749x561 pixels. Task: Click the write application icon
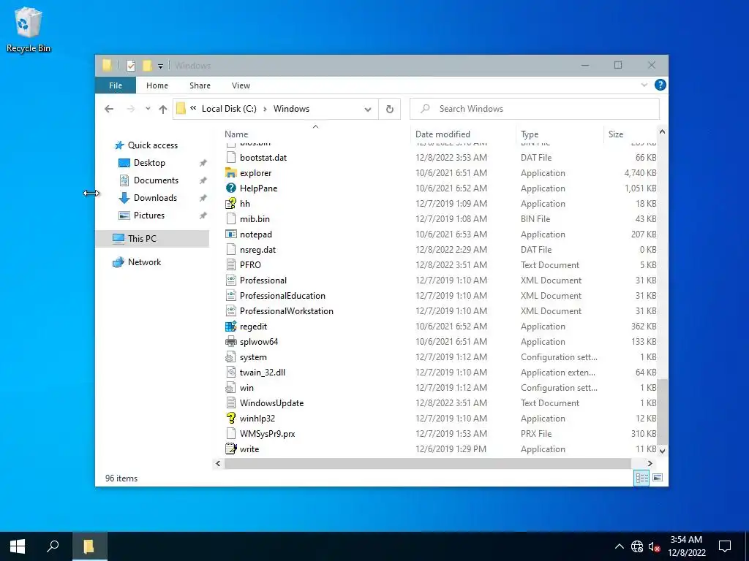(x=230, y=449)
